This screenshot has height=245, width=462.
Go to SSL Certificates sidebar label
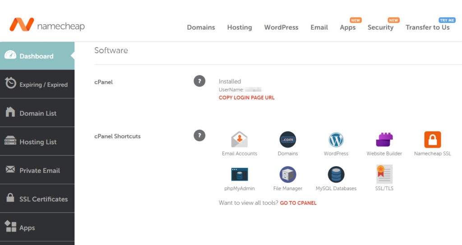tap(44, 199)
